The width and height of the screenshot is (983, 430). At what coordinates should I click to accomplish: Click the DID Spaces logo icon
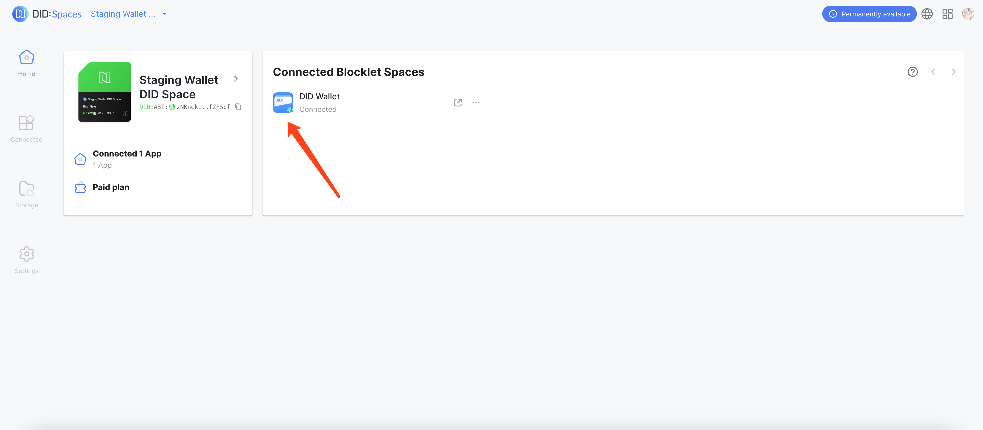[x=20, y=14]
